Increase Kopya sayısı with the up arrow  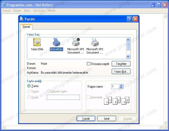coord(121,85)
